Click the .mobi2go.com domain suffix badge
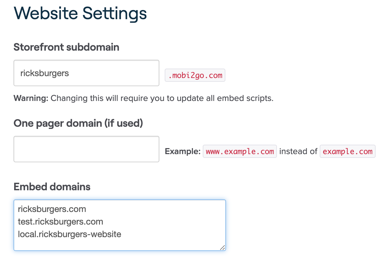The width and height of the screenshot is (386, 256). pos(195,76)
